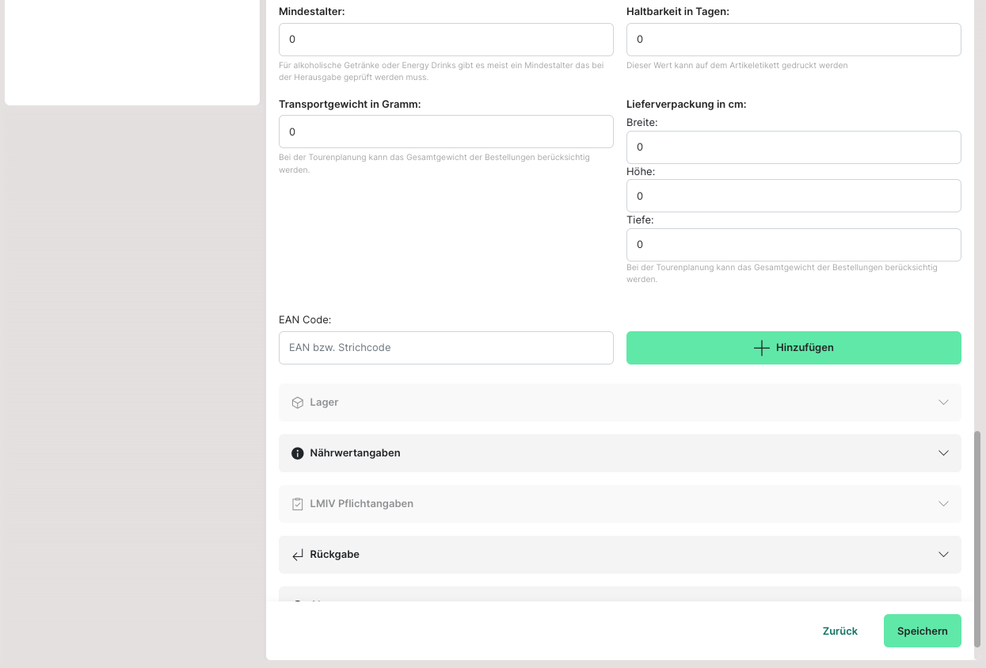986x668 pixels.
Task: Click the plus icon in the green button
Action: [x=761, y=348]
